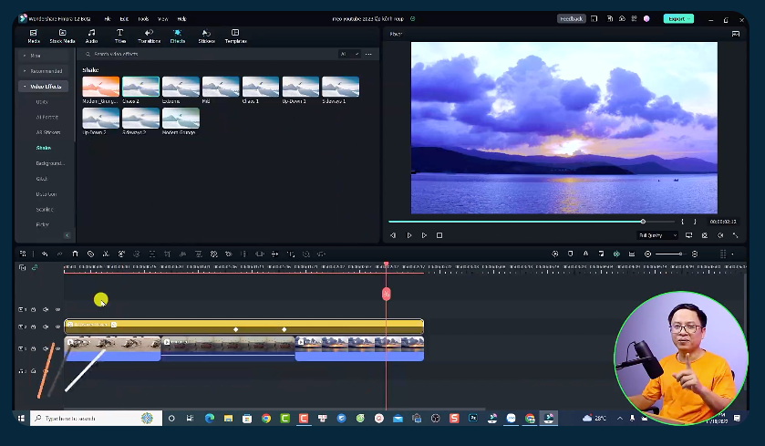
Task: Open Google Chrome from the Windows taskbar
Action: tap(266, 419)
